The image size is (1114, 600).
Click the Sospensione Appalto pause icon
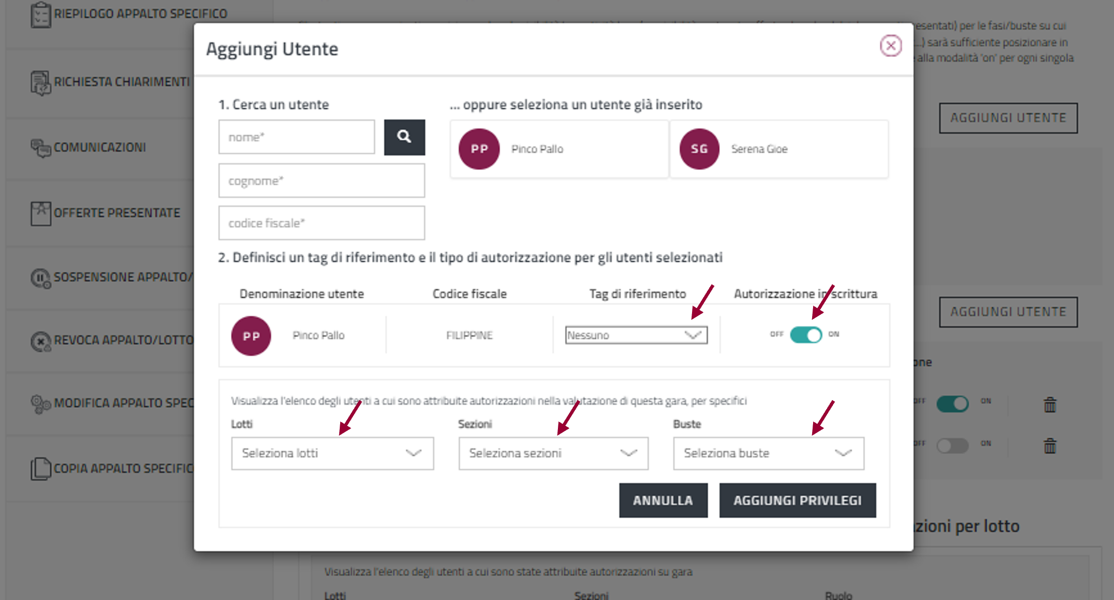[x=41, y=278]
